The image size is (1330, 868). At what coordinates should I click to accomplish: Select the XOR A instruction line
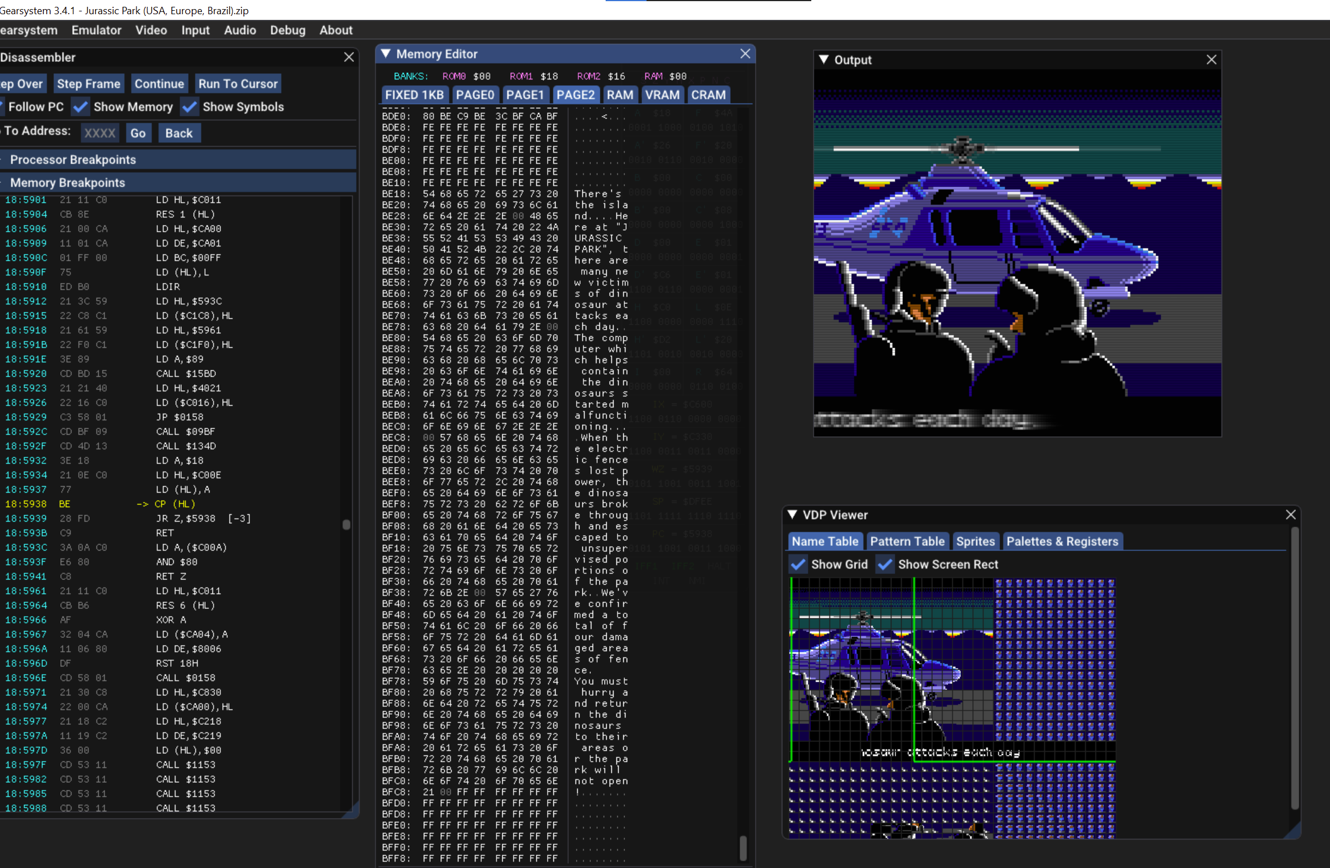tap(170, 620)
